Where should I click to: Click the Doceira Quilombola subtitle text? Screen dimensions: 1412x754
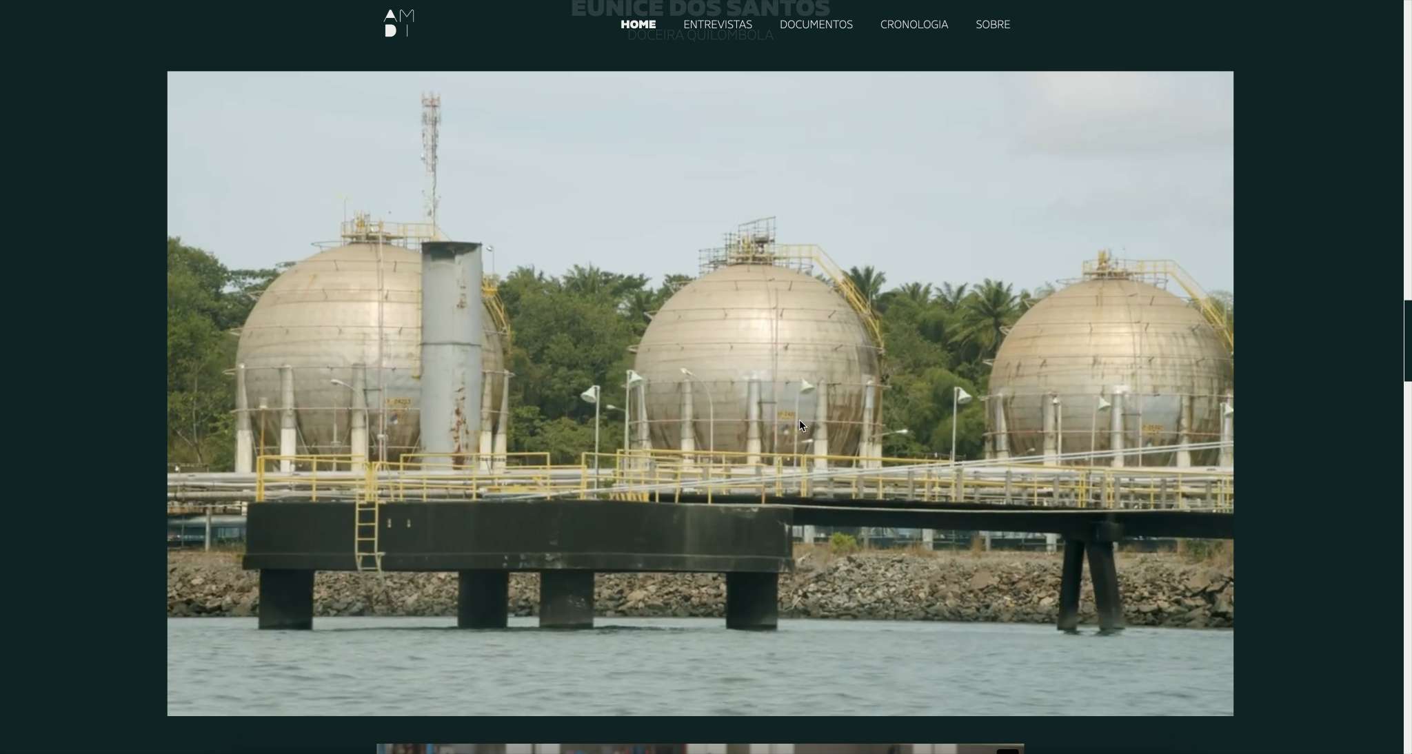pos(700,36)
